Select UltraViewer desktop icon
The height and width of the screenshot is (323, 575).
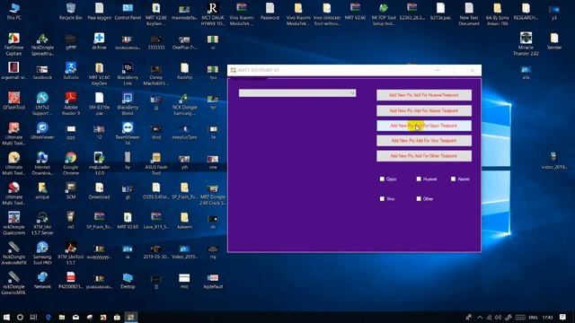point(42,131)
